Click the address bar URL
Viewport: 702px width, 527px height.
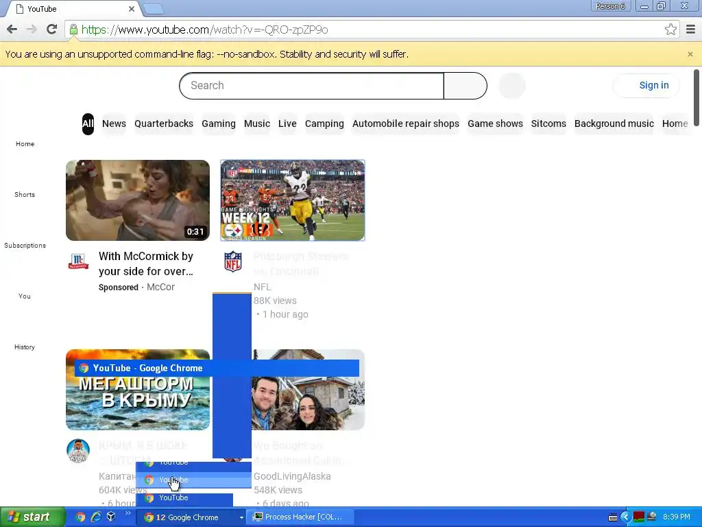pyautogui.click(x=204, y=30)
